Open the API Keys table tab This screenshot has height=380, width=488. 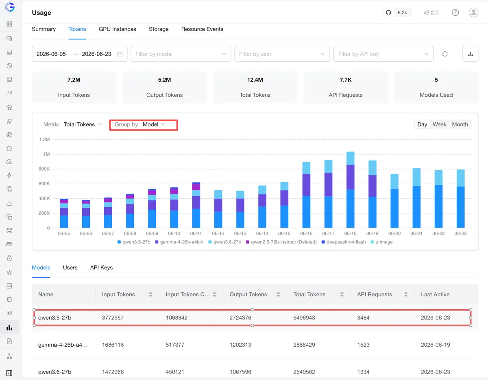pos(101,267)
